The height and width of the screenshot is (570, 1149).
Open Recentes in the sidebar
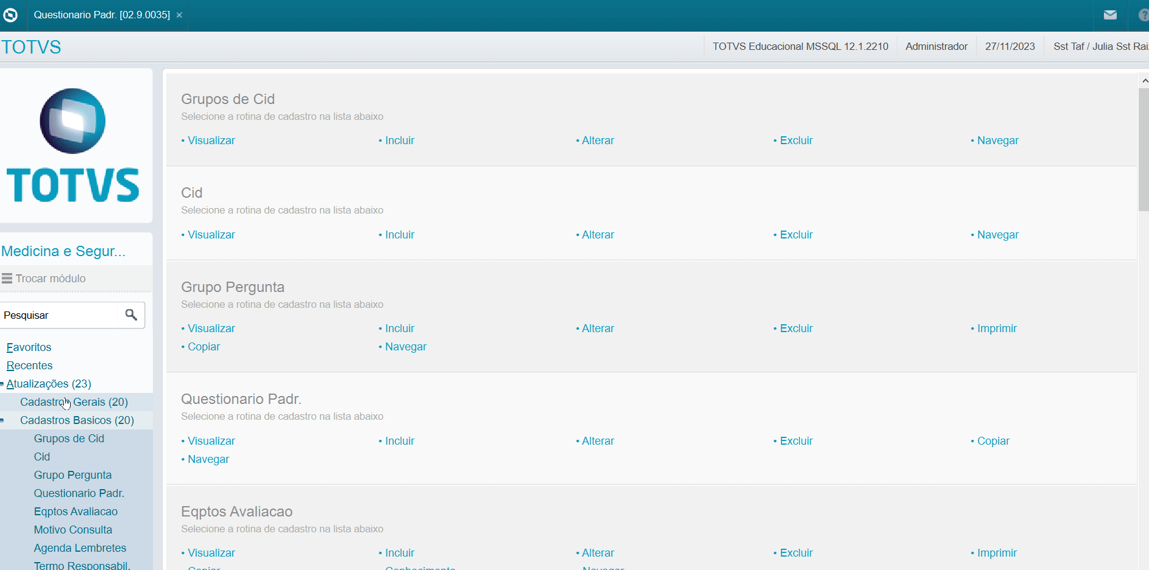coord(29,366)
